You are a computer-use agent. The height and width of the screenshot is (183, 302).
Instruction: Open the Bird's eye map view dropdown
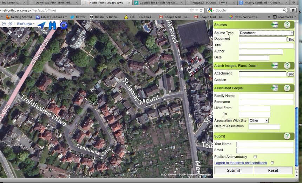26,24
